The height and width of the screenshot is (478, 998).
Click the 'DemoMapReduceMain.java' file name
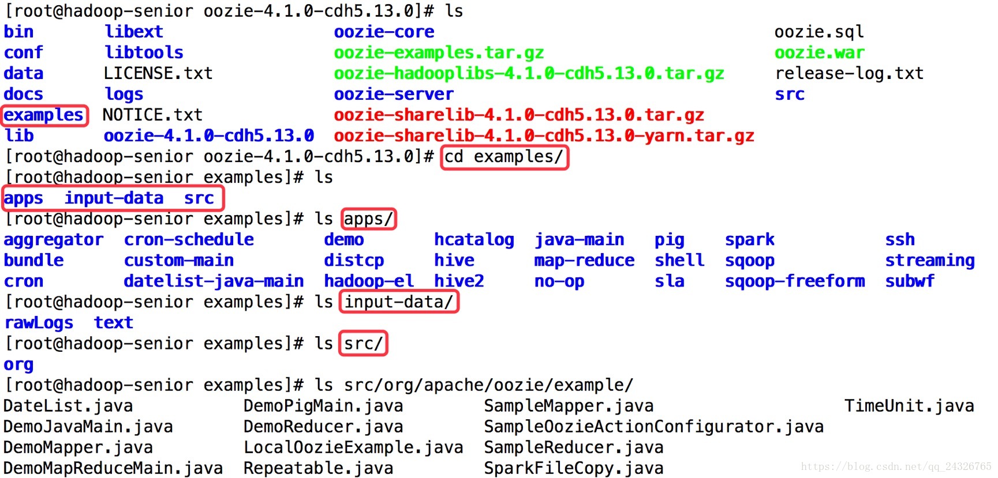113,468
